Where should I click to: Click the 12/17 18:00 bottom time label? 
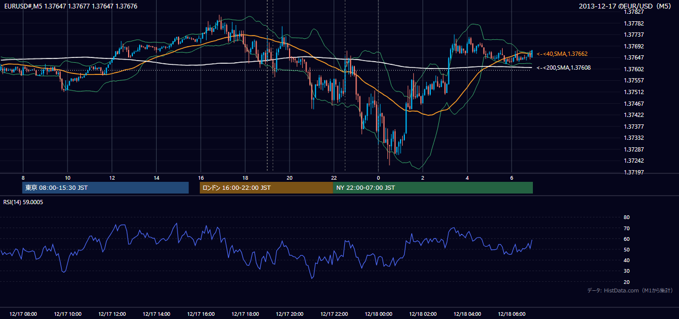pyautogui.click(x=245, y=314)
